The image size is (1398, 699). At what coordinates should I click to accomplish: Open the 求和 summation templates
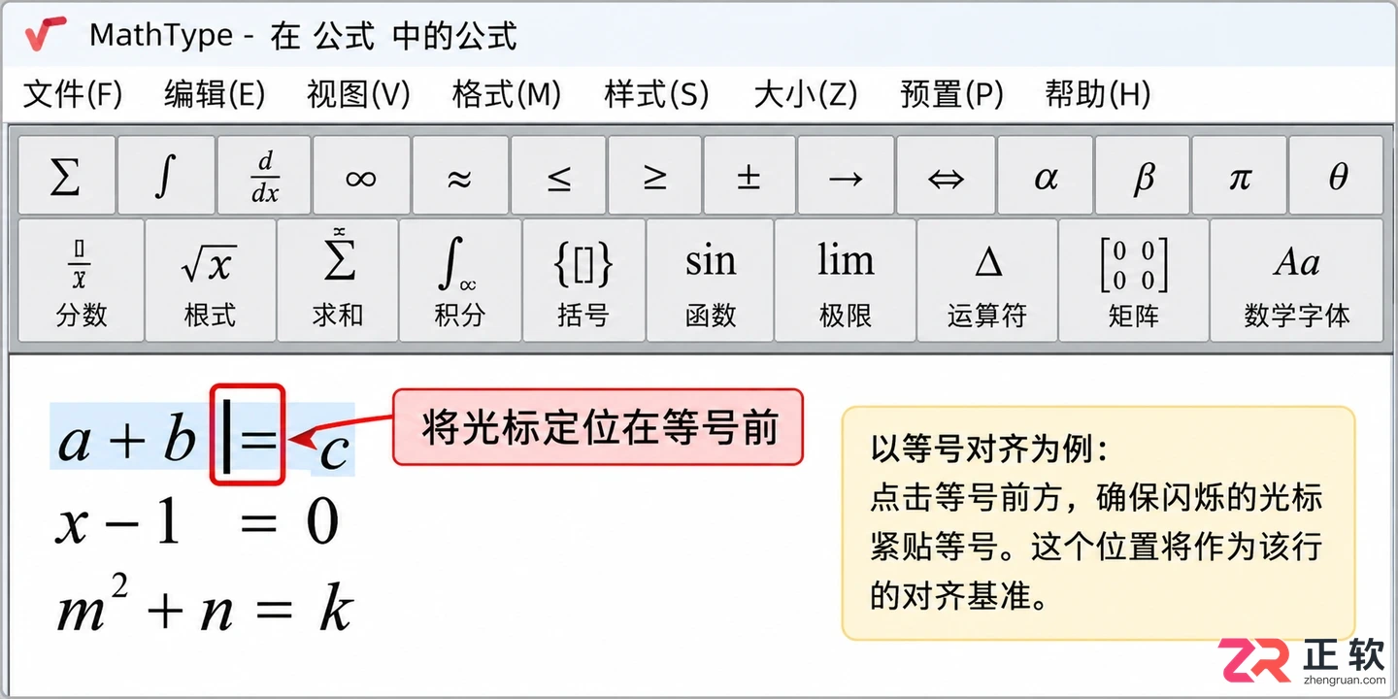(x=338, y=281)
